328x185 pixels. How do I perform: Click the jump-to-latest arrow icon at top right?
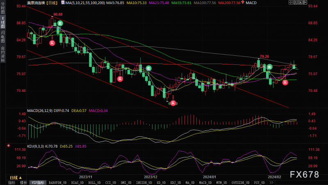pyautogui.click(x=305, y=2)
